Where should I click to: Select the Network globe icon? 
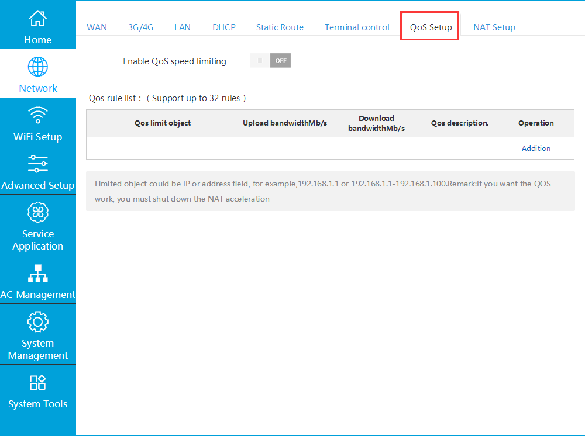click(x=37, y=67)
